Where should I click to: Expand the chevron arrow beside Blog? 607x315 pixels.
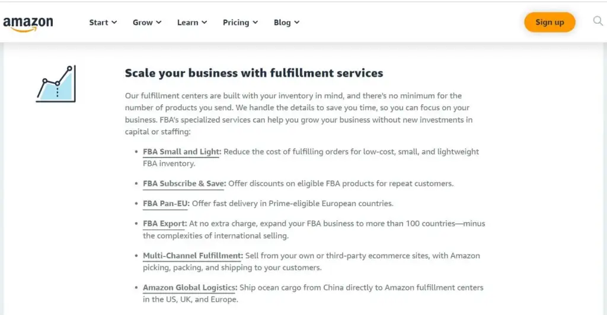coord(297,22)
